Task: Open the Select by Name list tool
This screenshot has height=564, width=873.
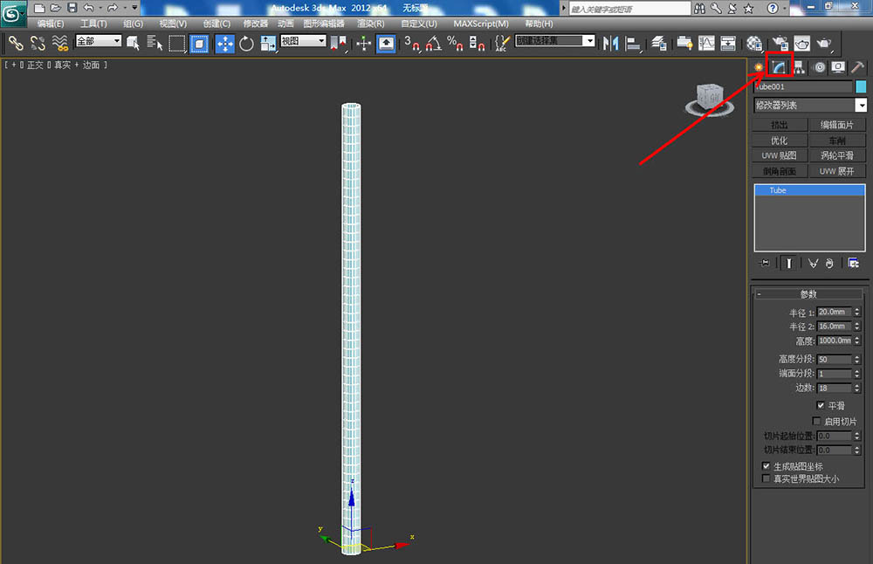Action: 155,43
